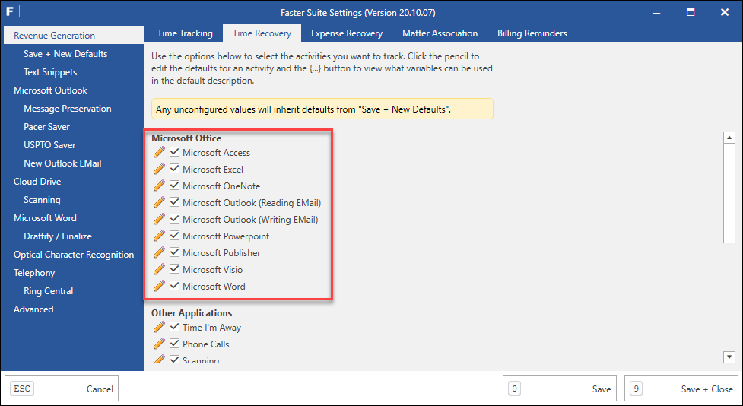
Task: Click the scrollbar down arrow
Action: [x=729, y=357]
